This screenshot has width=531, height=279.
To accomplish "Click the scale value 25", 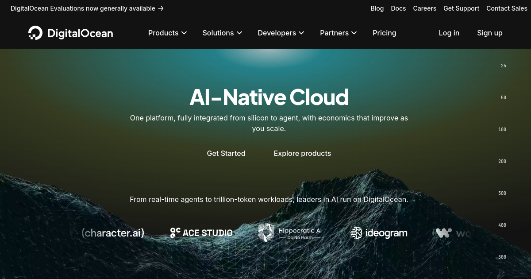I will point(504,66).
